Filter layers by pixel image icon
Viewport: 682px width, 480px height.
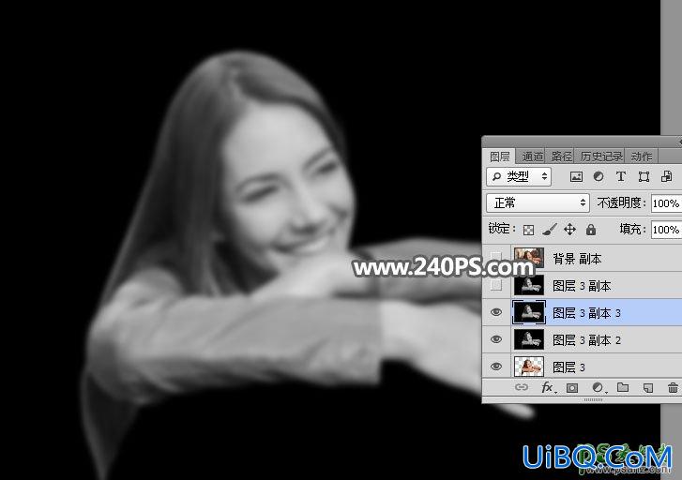click(x=576, y=176)
